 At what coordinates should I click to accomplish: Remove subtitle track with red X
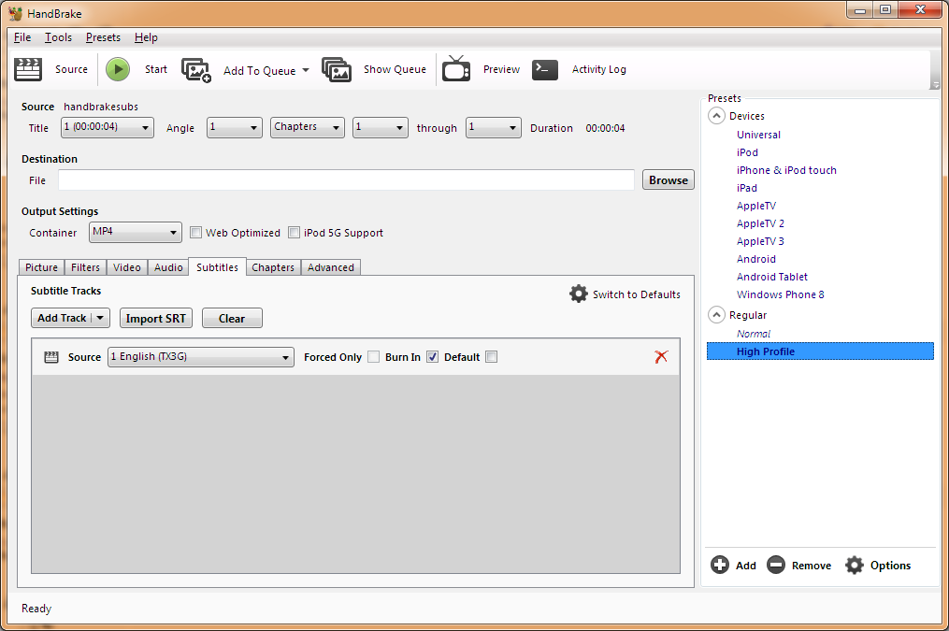click(661, 356)
